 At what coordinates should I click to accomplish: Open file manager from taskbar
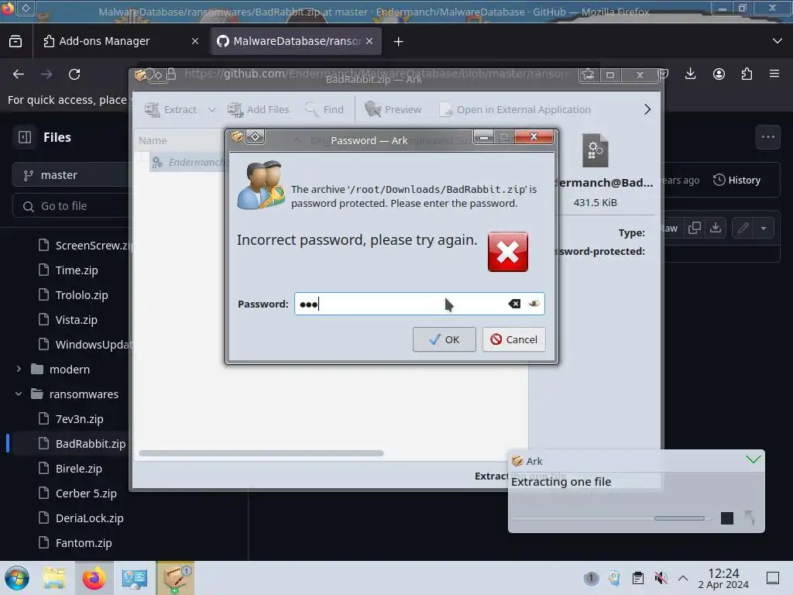pyautogui.click(x=54, y=578)
